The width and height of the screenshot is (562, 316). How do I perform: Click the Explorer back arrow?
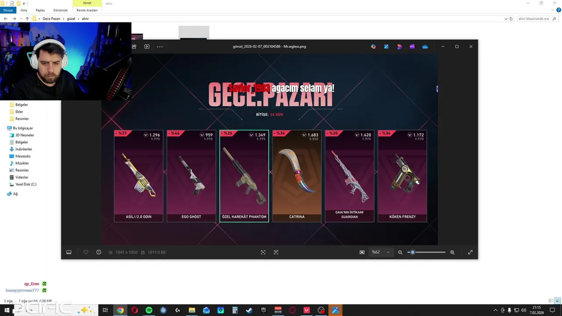5,19
